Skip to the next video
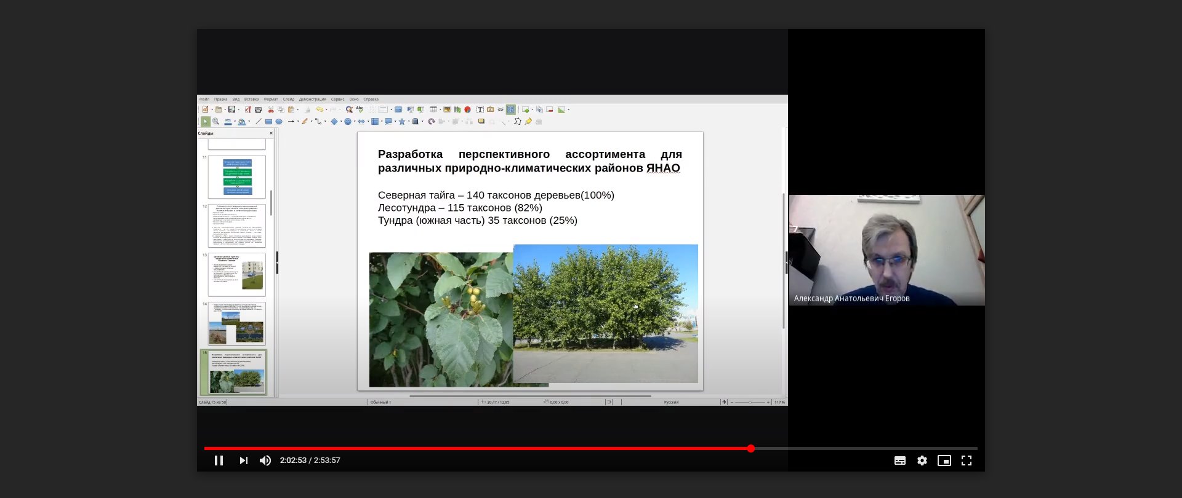This screenshot has height=498, width=1182. [x=244, y=460]
